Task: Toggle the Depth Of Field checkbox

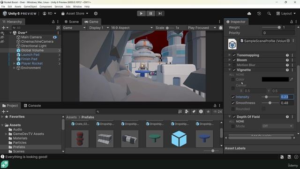Action: coord(234,117)
